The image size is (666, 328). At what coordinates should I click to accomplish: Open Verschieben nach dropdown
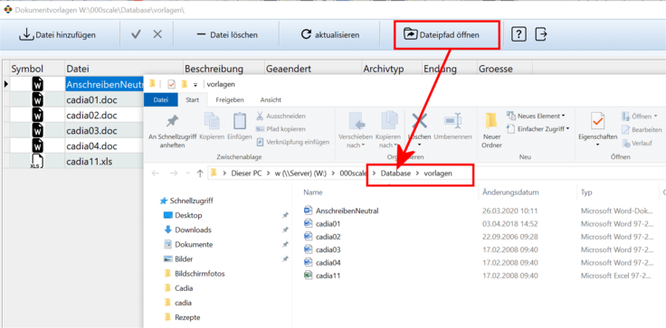[356, 141]
